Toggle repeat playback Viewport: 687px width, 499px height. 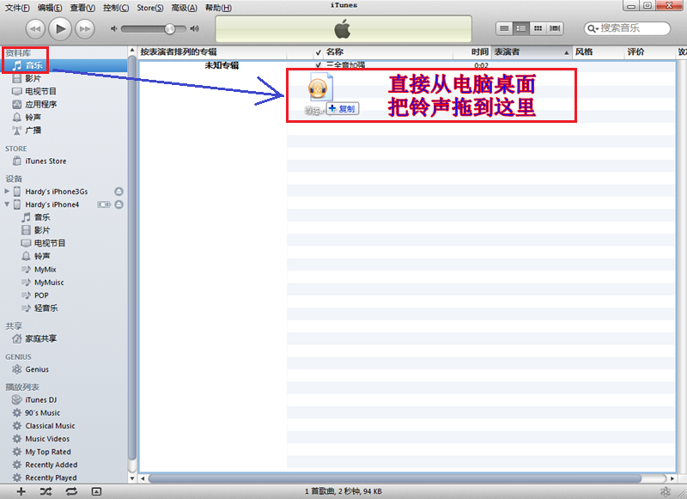point(71,491)
